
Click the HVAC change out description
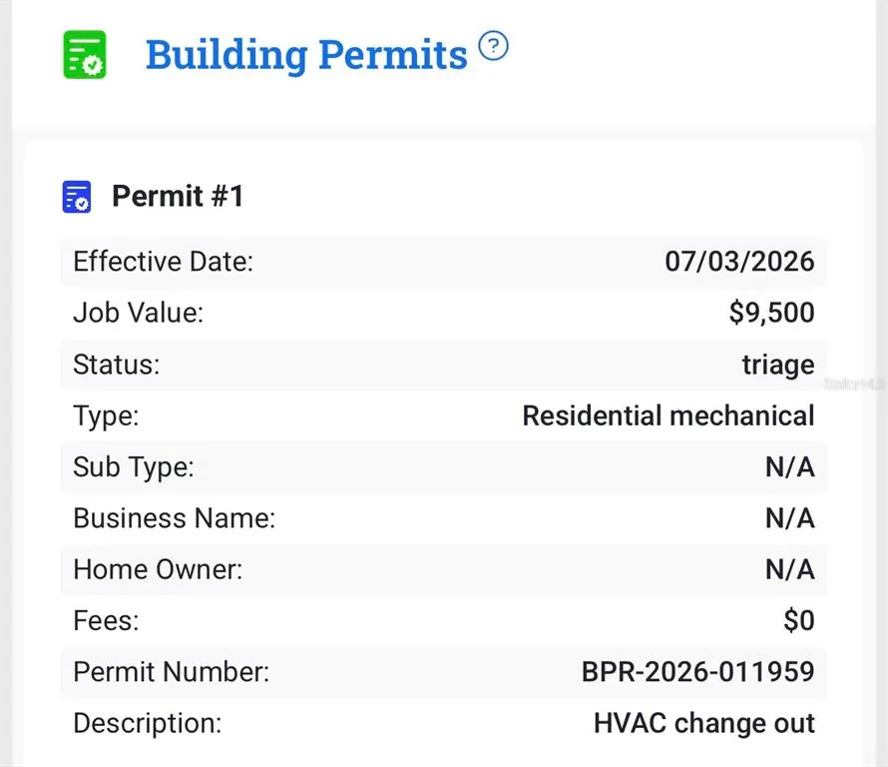pos(704,723)
